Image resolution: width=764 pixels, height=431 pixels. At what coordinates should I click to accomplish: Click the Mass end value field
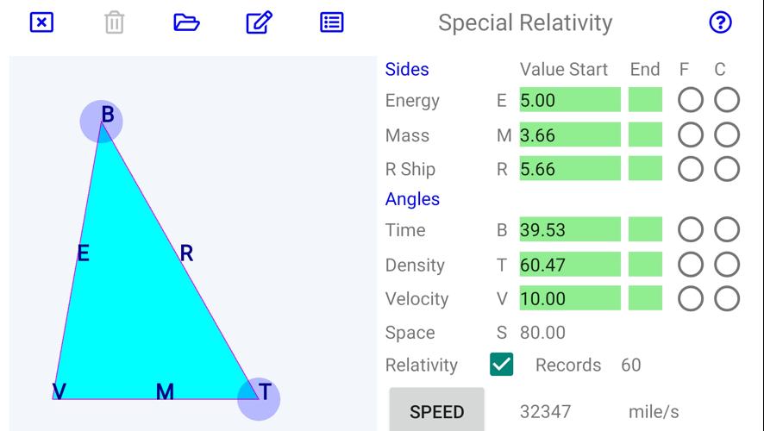[645, 134]
